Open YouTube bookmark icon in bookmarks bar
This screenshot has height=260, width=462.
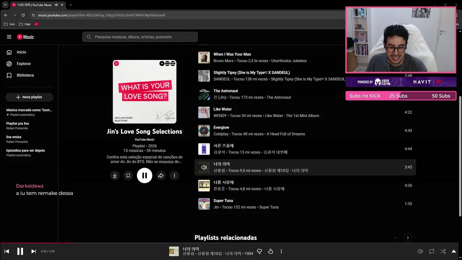tap(36, 24)
